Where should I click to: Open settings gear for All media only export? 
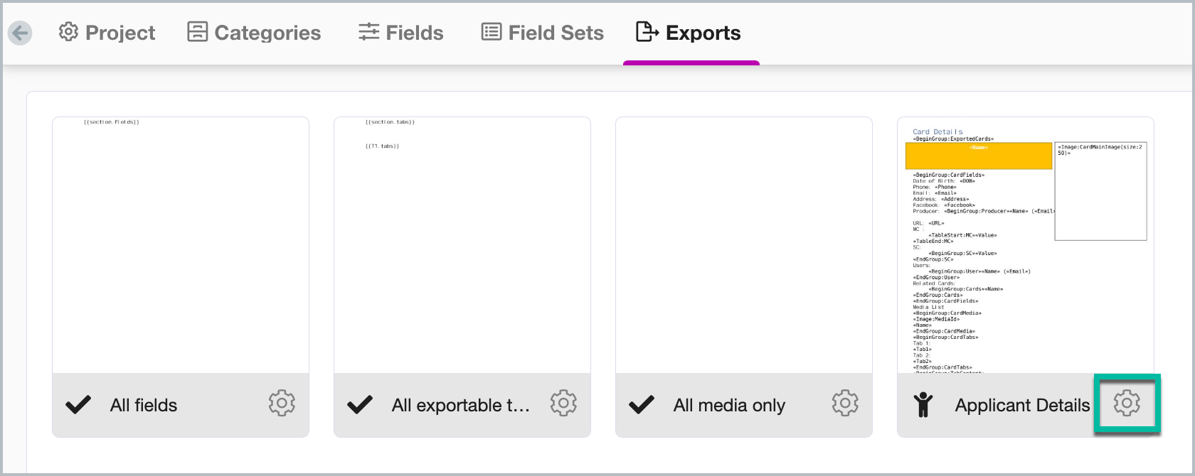pyautogui.click(x=845, y=403)
